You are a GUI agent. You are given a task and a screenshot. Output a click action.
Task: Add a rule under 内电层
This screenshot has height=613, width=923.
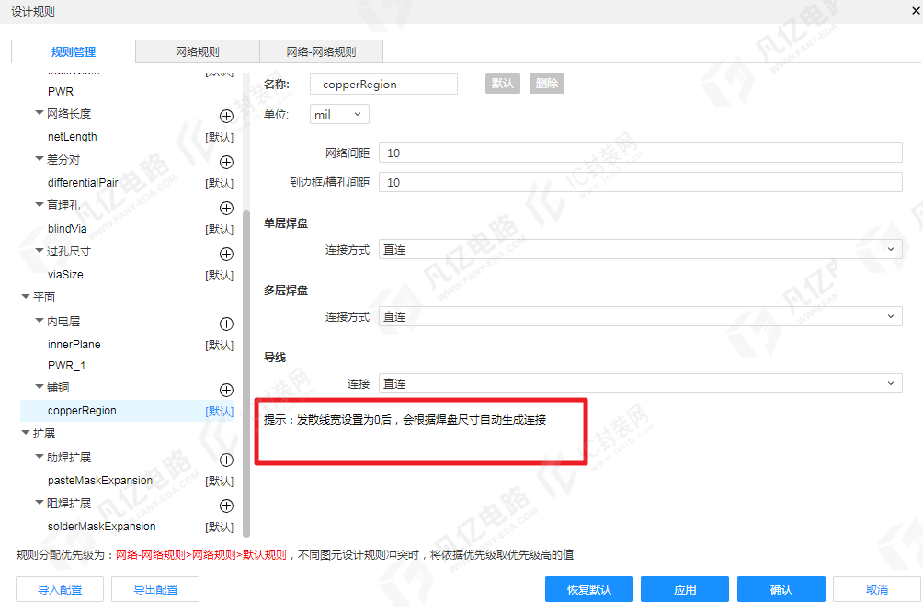(x=226, y=324)
